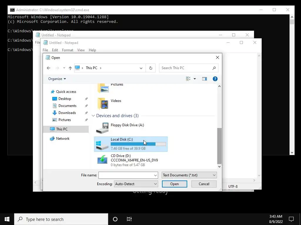
Task: Select the CD Drive (D:) icon
Action: 102,159
